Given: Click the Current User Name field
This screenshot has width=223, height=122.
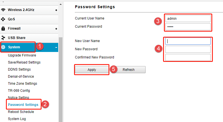Looking at the screenshot, I should pyautogui.click(x=188, y=19).
